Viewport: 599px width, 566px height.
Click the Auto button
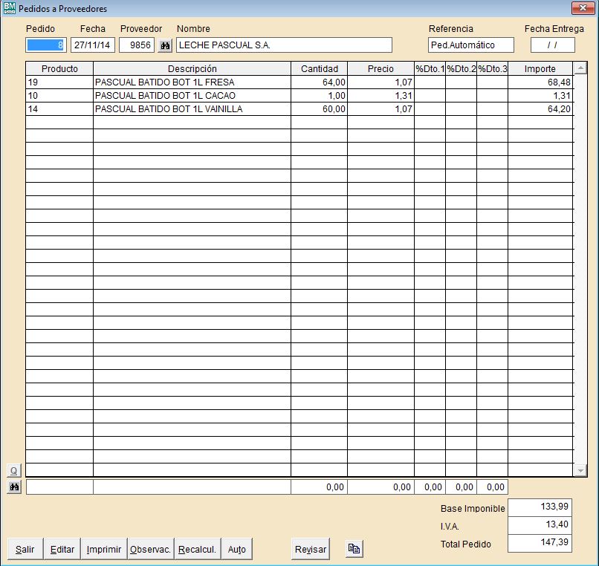(x=237, y=549)
